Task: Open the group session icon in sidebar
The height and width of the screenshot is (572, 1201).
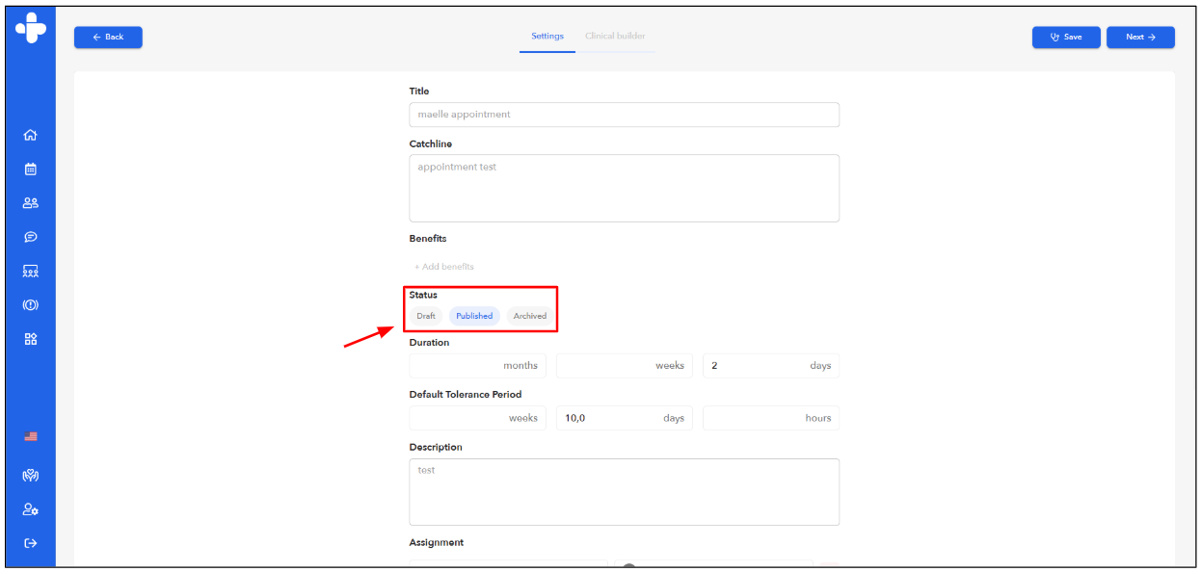Action: (30, 272)
